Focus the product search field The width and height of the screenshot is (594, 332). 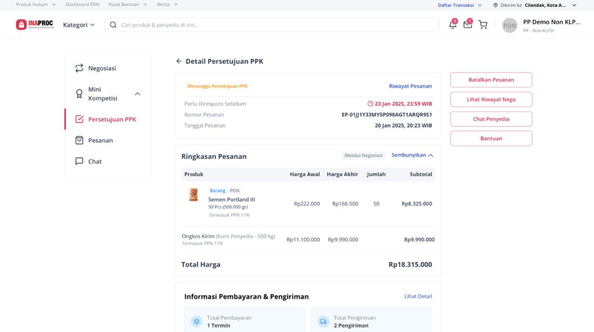coord(277,25)
